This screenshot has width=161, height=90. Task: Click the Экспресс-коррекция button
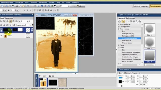141,6
